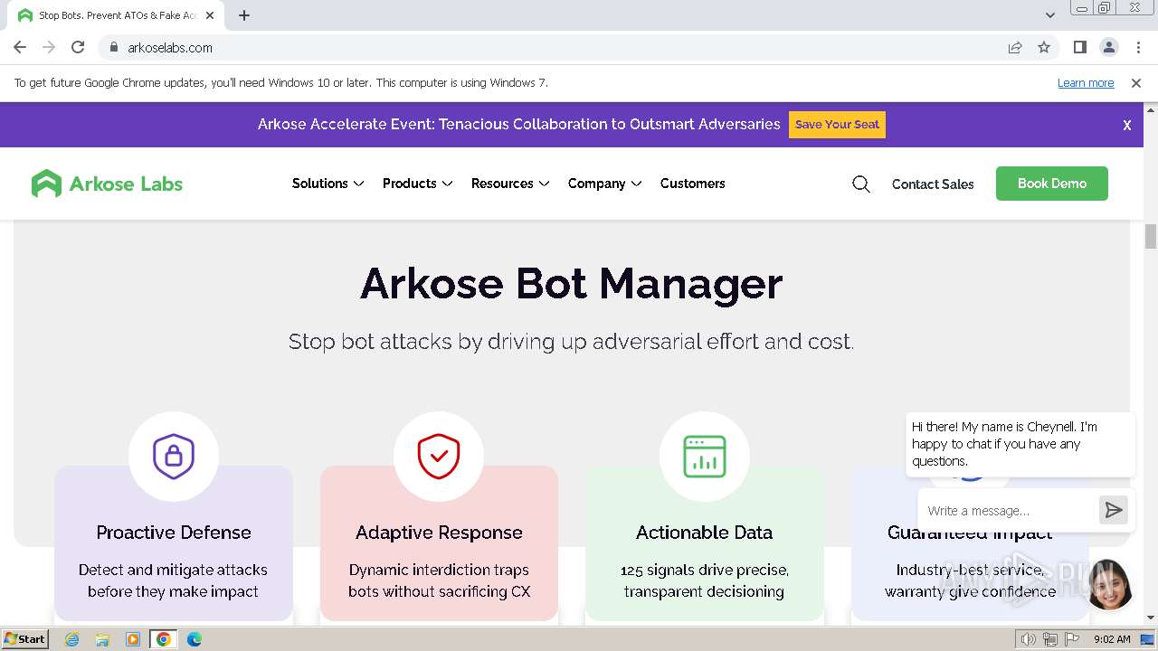This screenshot has height=651, width=1158.
Task: Open the site search magnifier icon
Action: point(861,184)
